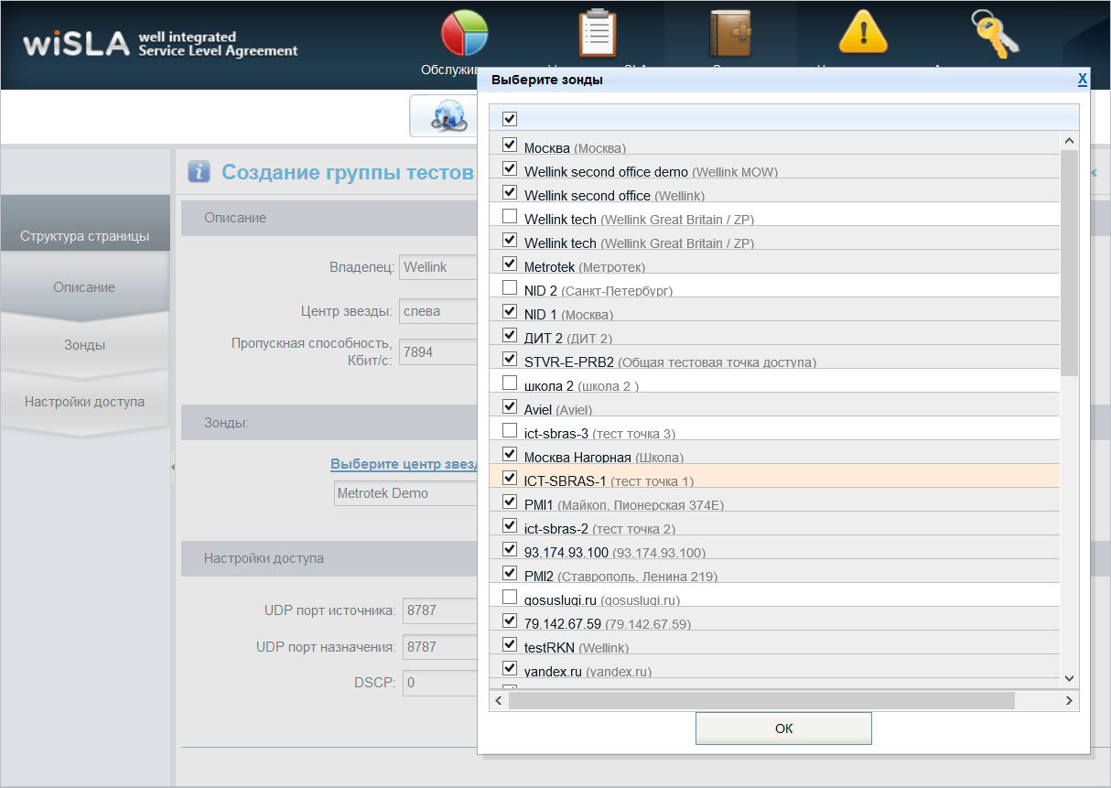Click the blue info icon next to the title

point(200,171)
